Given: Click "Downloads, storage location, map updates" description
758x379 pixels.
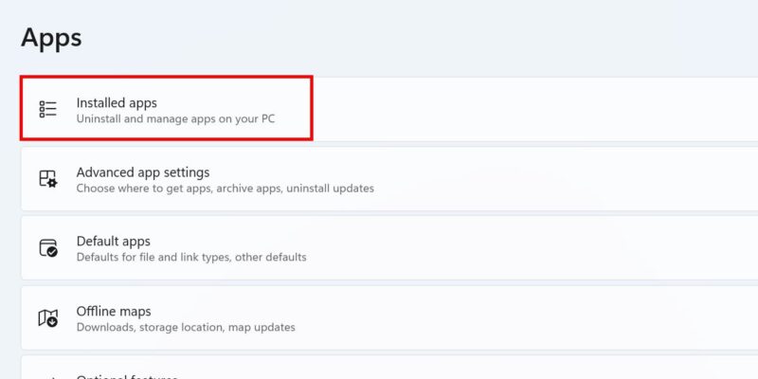Looking at the screenshot, I should (186, 327).
